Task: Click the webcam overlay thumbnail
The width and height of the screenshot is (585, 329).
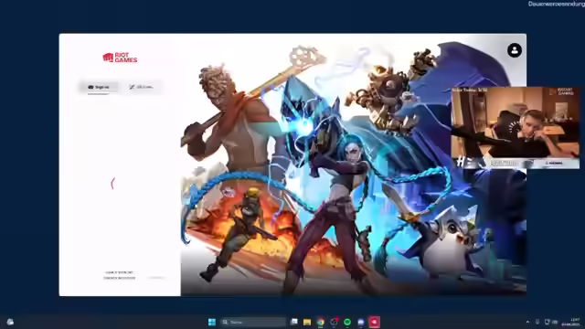Action: pyautogui.click(x=516, y=128)
